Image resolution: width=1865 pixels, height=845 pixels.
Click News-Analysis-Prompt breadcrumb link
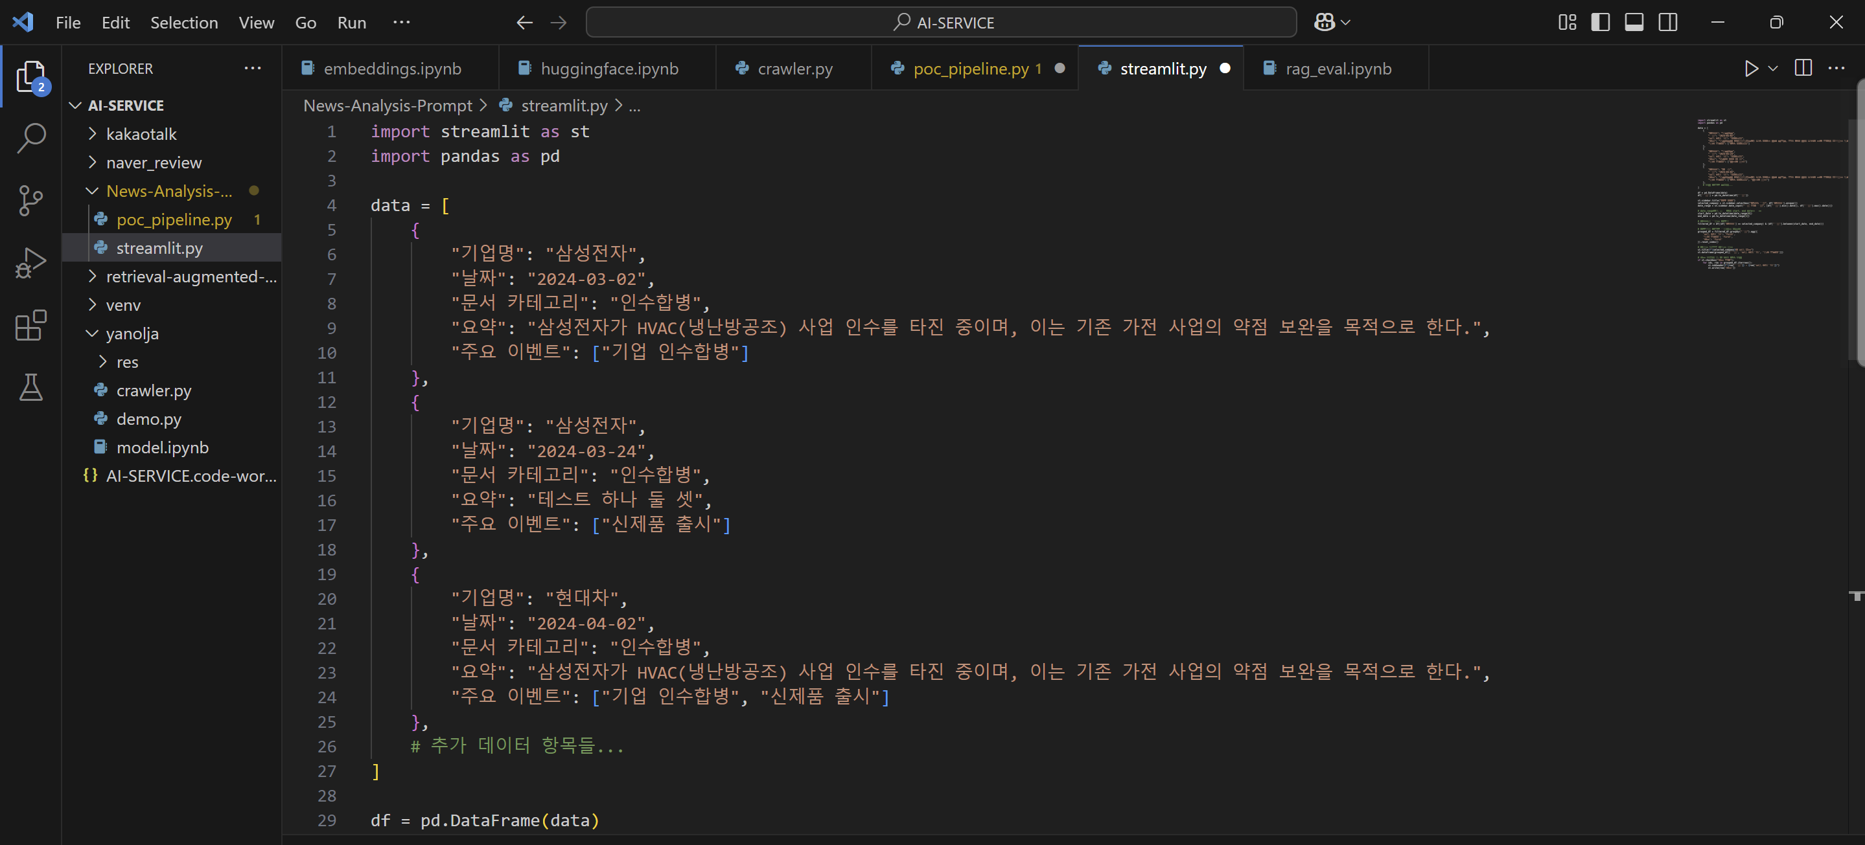388,106
